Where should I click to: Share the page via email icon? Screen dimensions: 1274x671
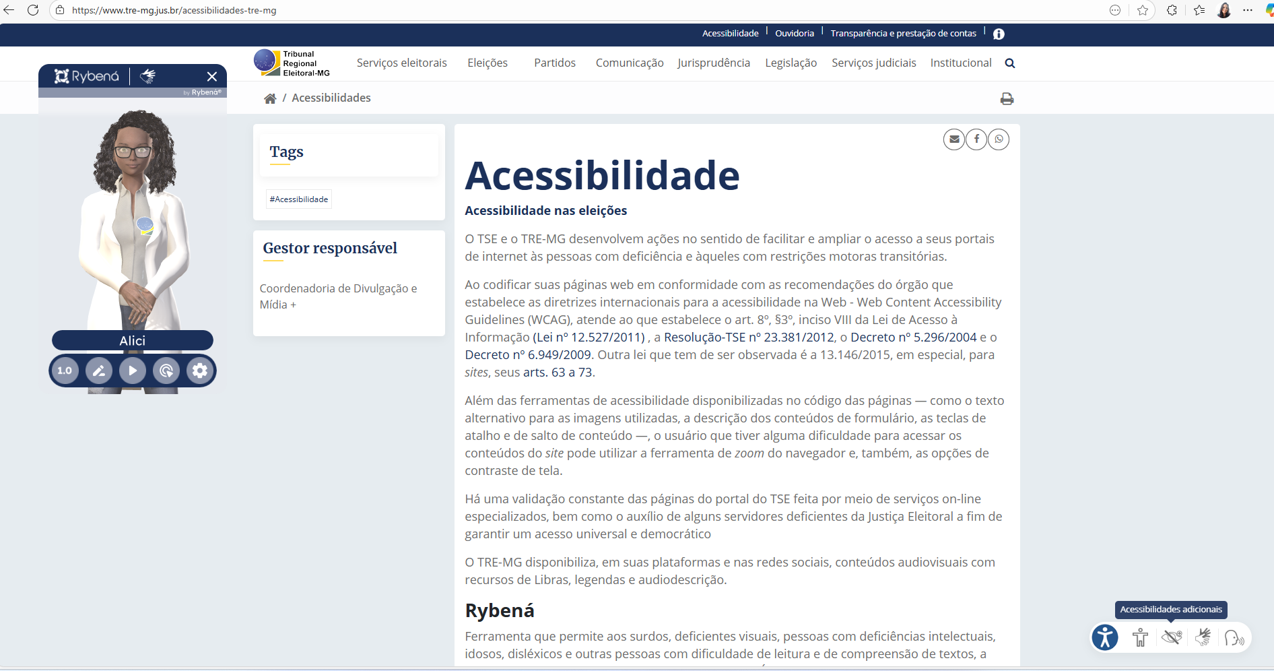click(954, 139)
